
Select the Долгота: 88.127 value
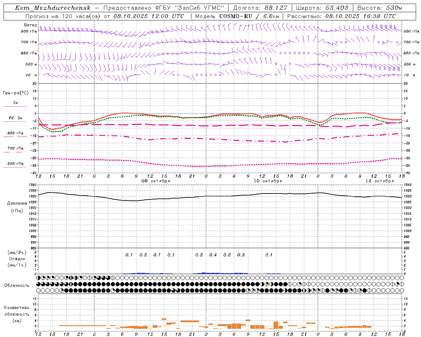click(260, 8)
